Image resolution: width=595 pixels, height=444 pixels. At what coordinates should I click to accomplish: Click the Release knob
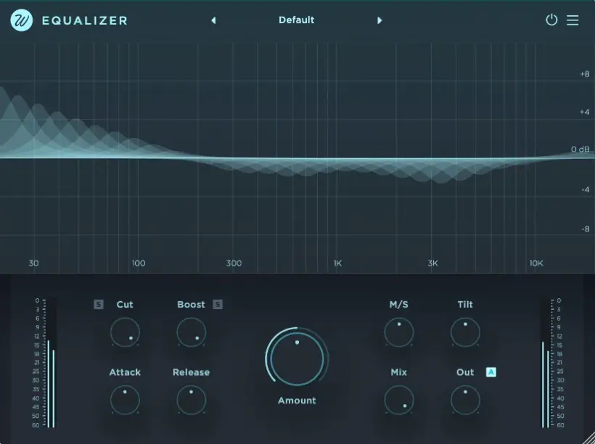pos(192,400)
